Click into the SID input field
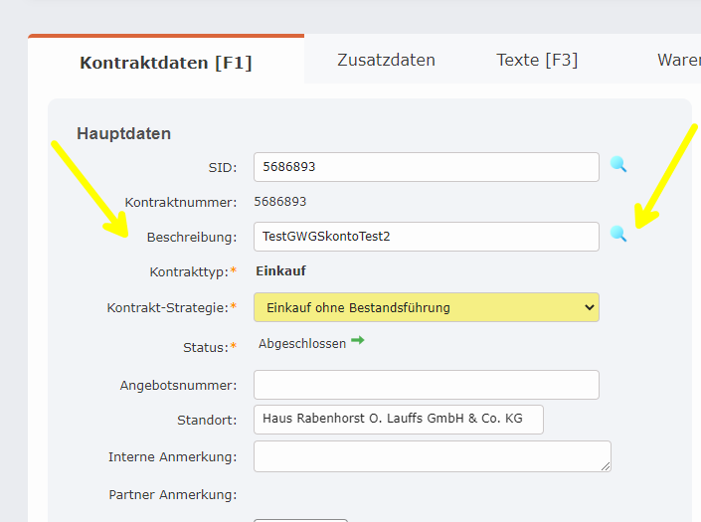Image resolution: width=701 pixels, height=522 pixels. coord(427,167)
